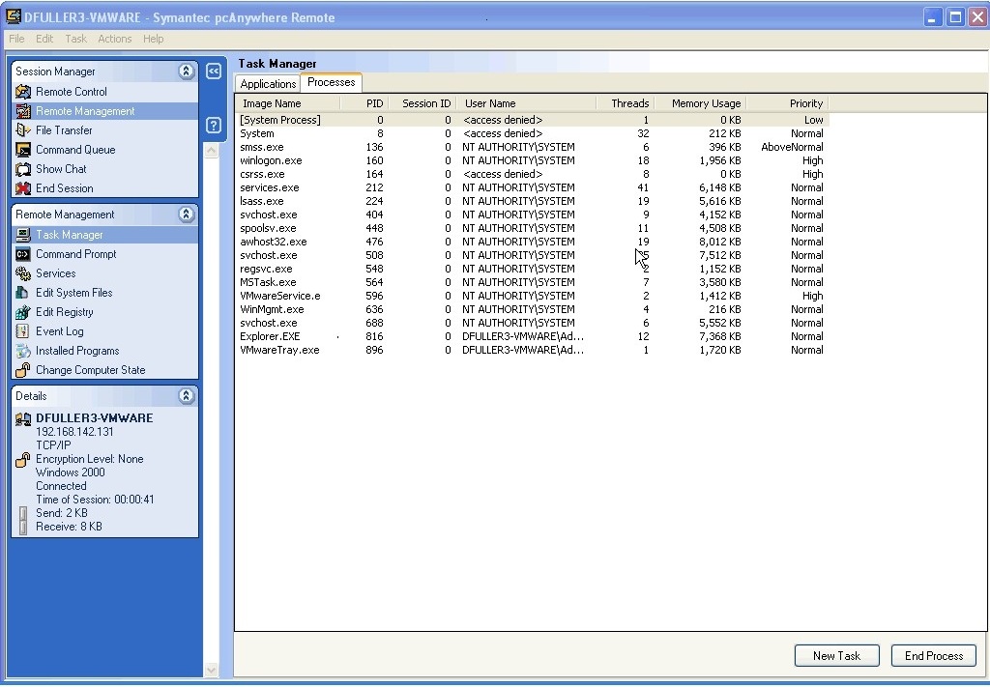This screenshot has width=990, height=687.
Task: Sort by Threads column header
Action: pyautogui.click(x=626, y=103)
